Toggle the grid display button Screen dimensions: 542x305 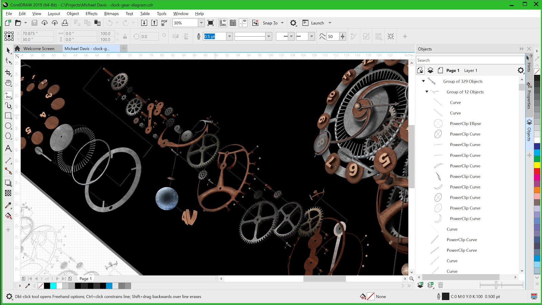click(233, 23)
